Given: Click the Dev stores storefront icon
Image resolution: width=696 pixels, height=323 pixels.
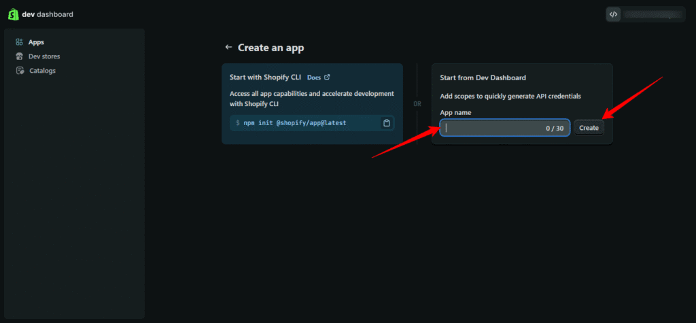Looking at the screenshot, I should pos(19,56).
